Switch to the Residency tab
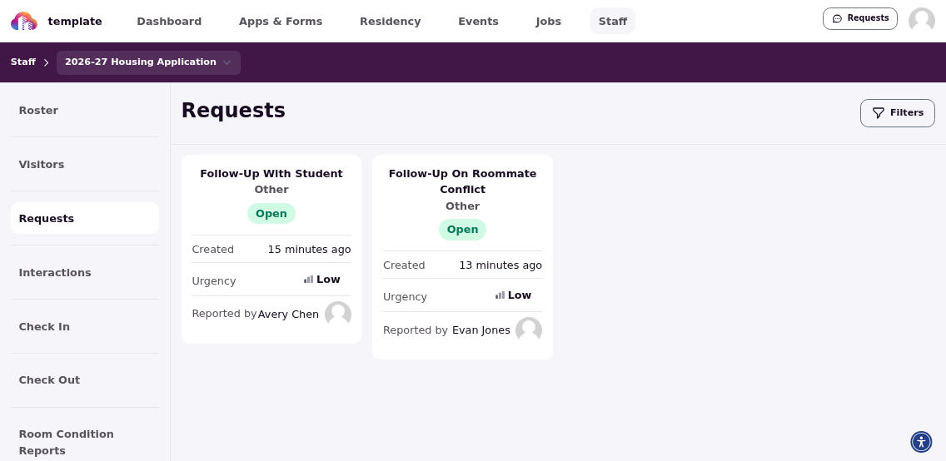Screen dimensions: 946x461 click(391, 21)
